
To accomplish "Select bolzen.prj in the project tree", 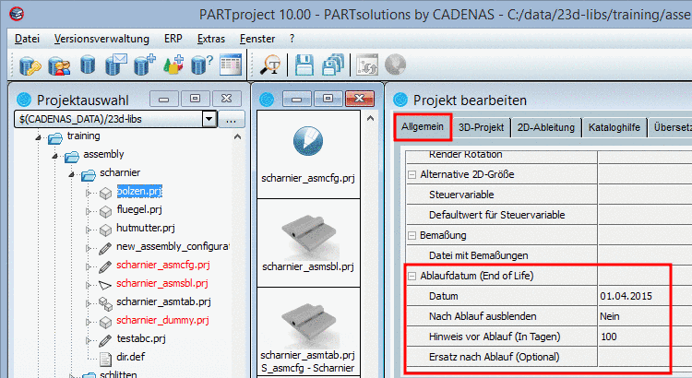I will coord(139,192).
